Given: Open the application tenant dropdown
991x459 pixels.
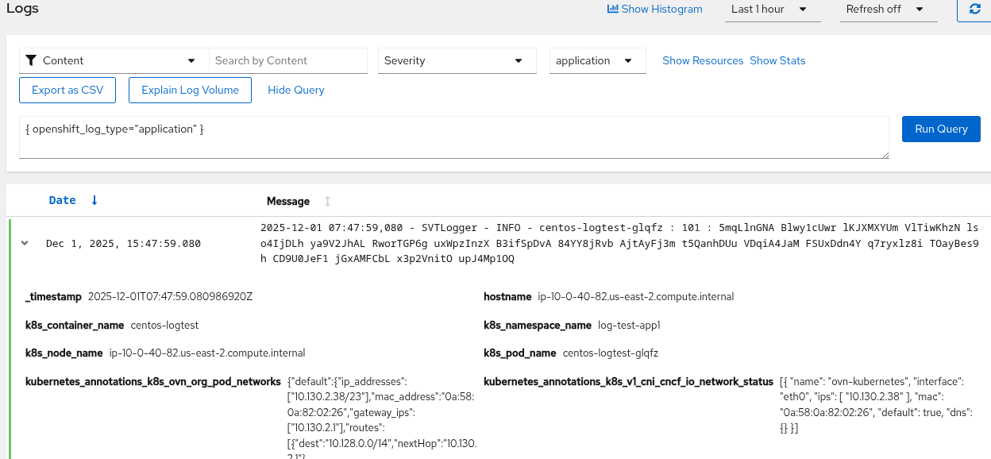Looking at the screenshot, I should pos(597,60).
